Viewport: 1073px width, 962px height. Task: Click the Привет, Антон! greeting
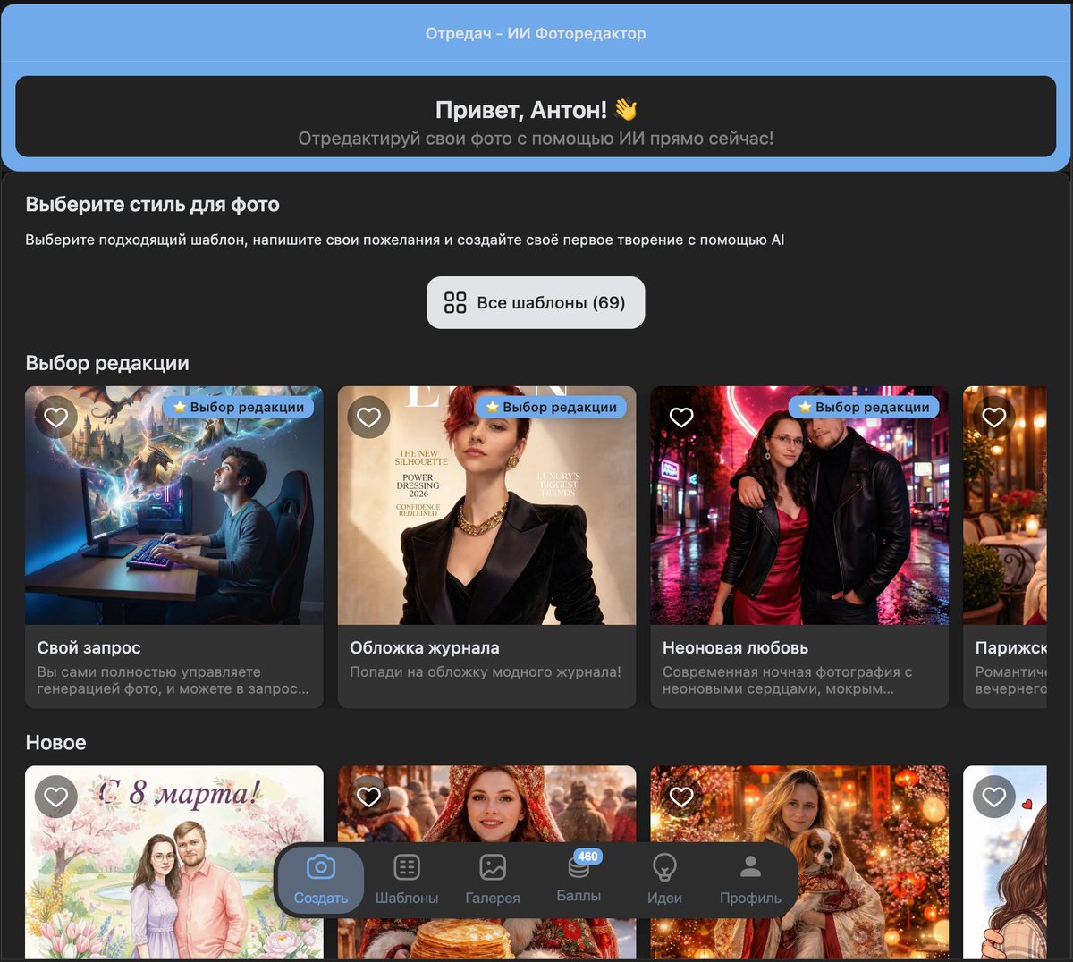click(x=536, y=109)
